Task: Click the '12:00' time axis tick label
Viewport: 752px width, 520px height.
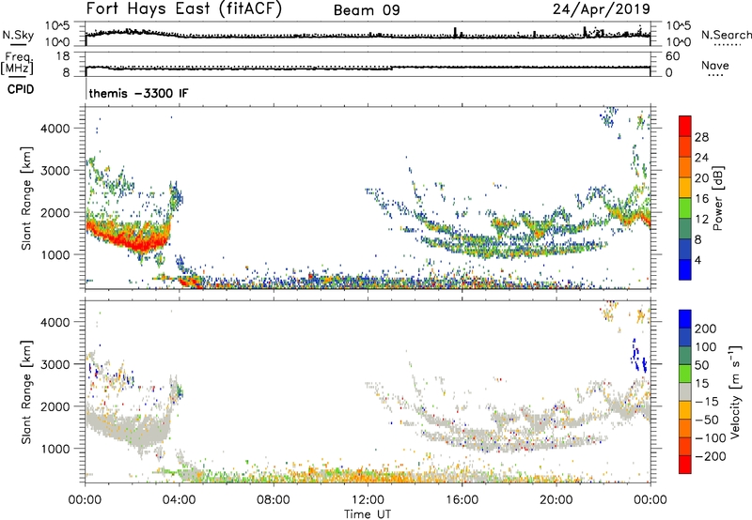Action: click(x=368, y=500)
